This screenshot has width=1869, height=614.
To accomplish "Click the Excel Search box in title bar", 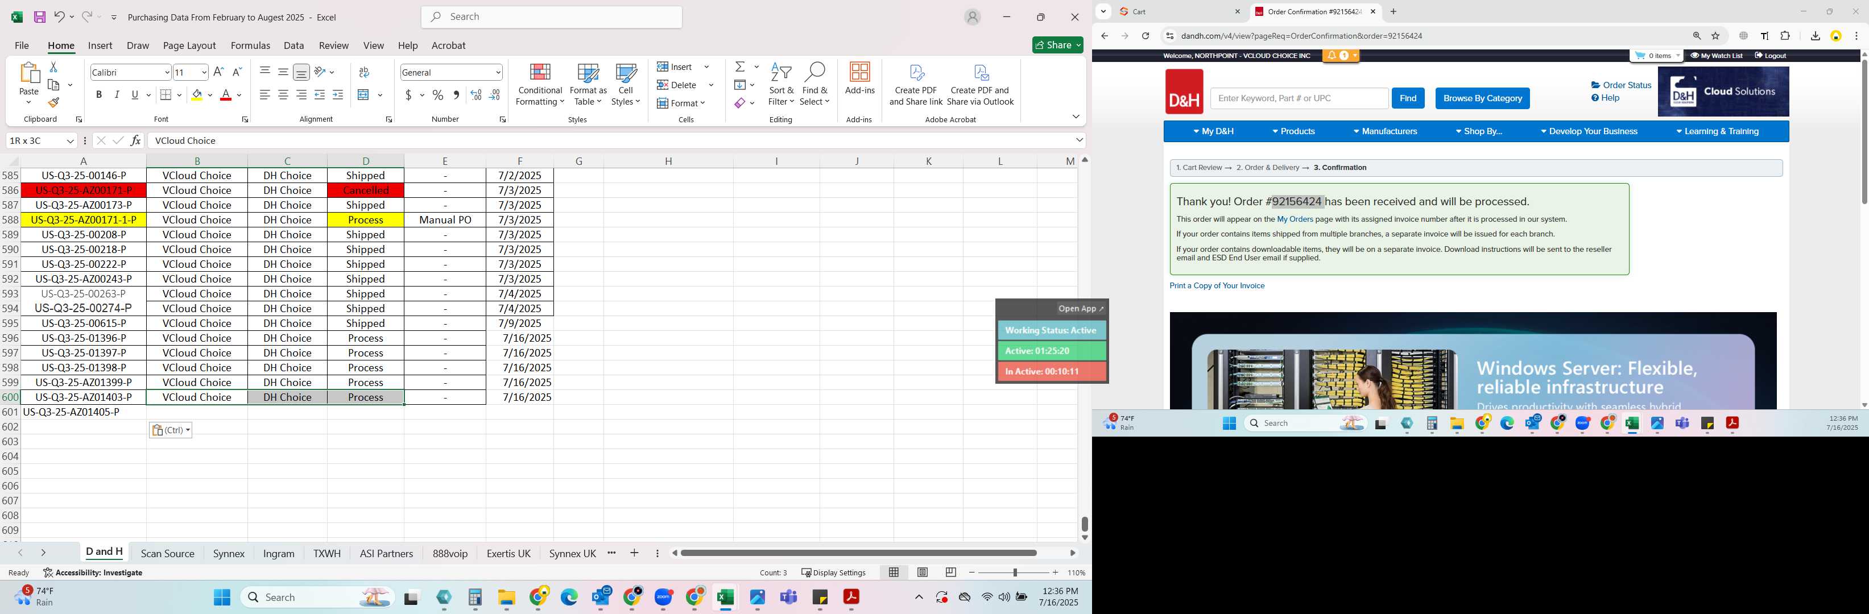I will [551, 16].
